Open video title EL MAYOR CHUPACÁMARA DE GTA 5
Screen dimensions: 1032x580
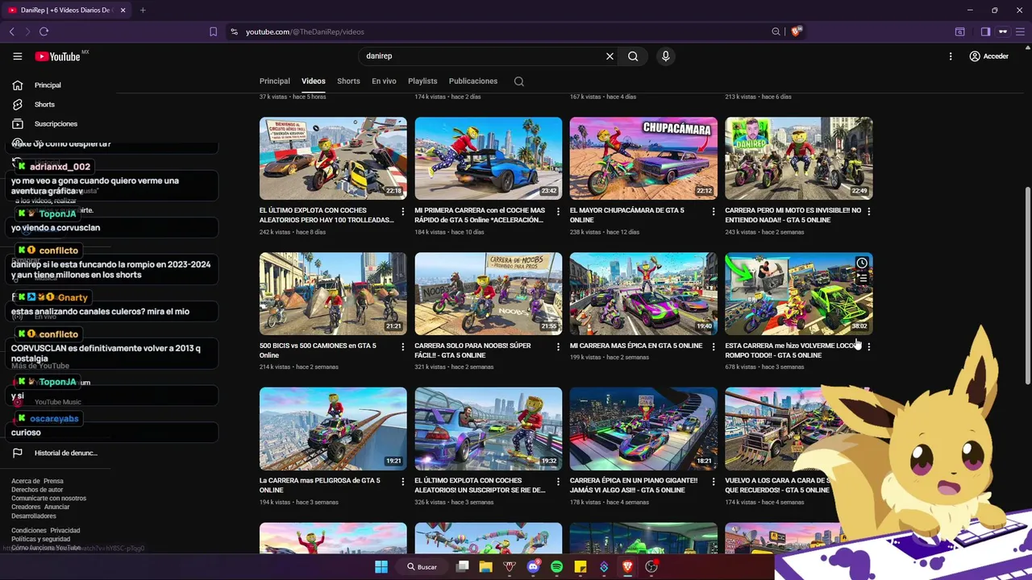point(627,215)
